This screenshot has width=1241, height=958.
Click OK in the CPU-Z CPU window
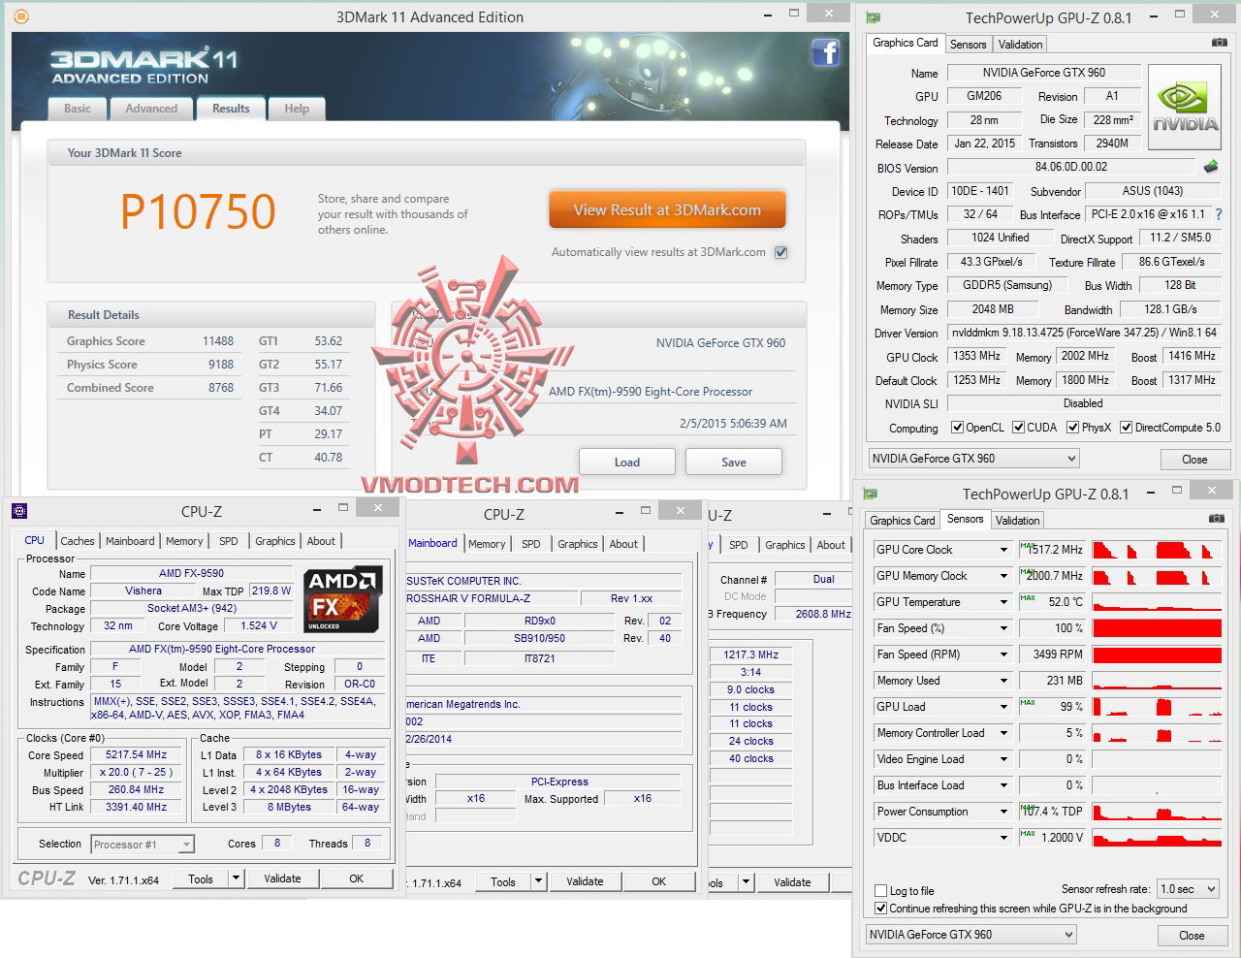(x=357, y=878)
